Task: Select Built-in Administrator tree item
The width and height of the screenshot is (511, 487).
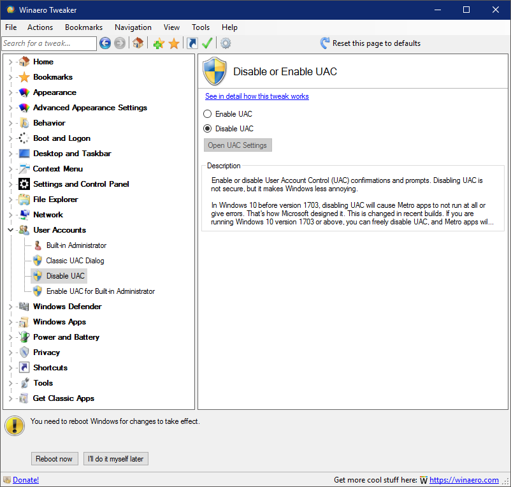Action: [76, 245]
